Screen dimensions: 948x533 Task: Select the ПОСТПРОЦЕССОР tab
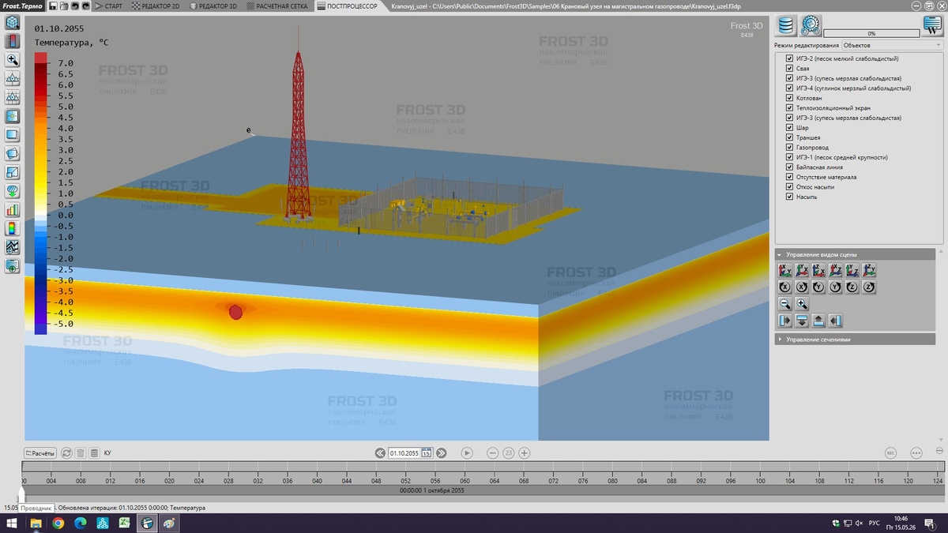348,6
